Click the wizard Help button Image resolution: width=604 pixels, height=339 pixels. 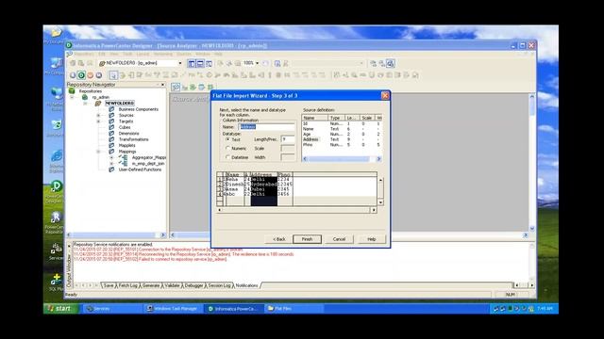[371, 239]
